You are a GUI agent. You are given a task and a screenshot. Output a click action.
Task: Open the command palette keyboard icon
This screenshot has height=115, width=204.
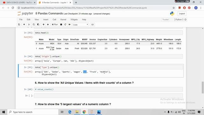point(92,25)
